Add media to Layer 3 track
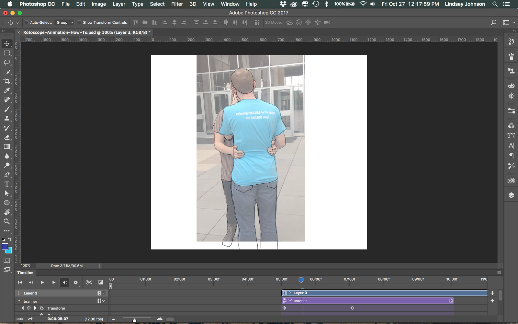The width and height of the screenshot is (518, 324). click(492, 293)
